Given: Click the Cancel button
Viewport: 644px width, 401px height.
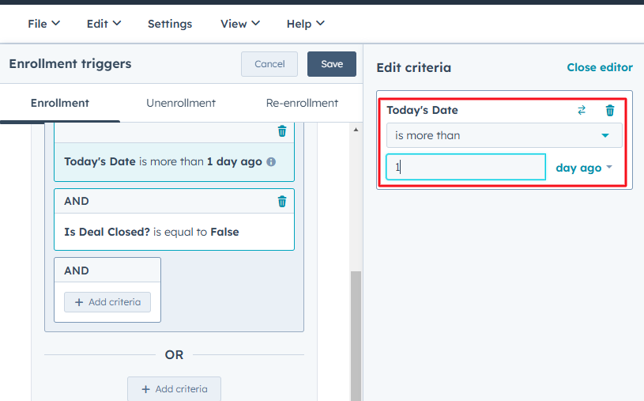Looking at the screenshot, I should tap(269, 64).
